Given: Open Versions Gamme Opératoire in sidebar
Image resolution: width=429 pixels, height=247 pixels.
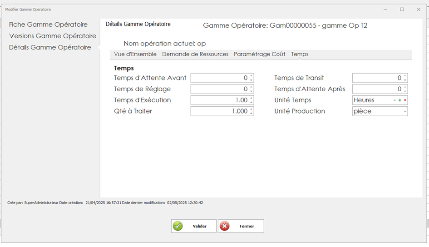Looking at the screenshot, I should coord(53,36).
